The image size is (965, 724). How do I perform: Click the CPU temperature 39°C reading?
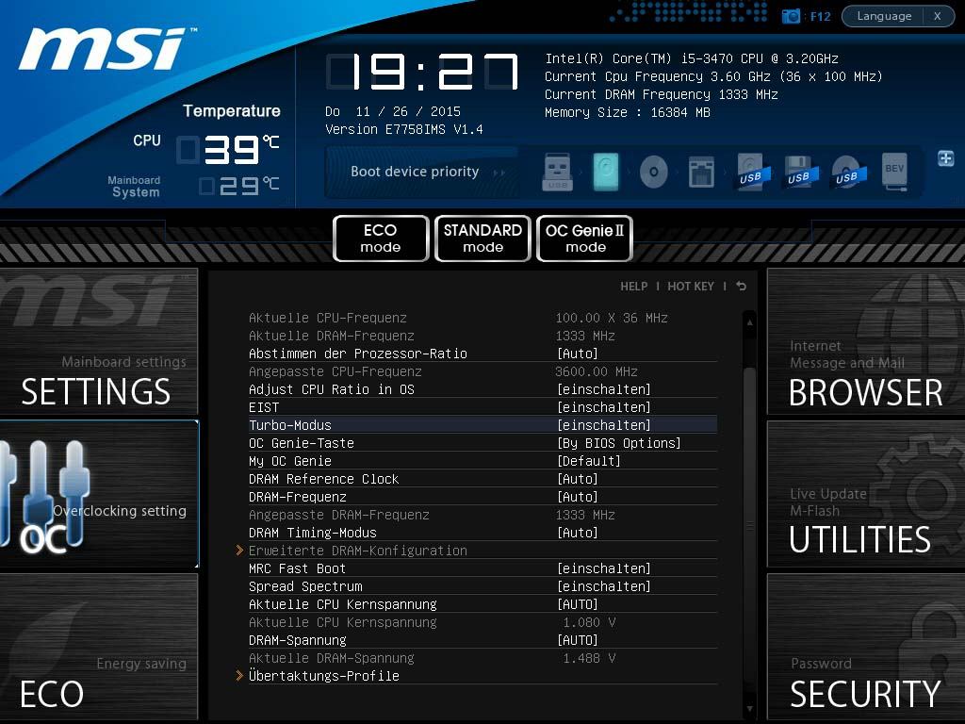[229, 149]
